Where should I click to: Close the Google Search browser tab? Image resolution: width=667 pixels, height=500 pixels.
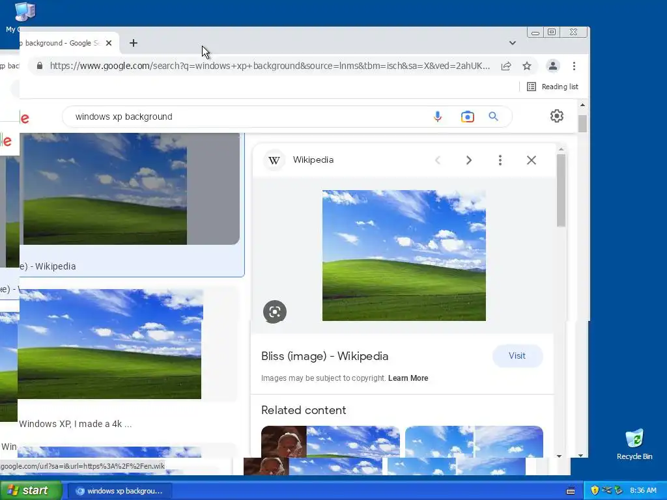[109, 43]
